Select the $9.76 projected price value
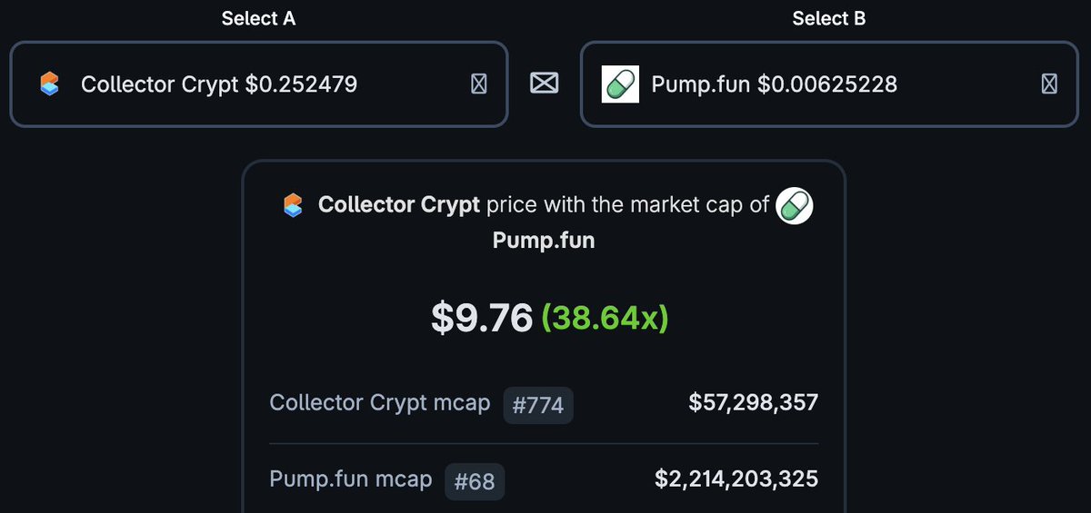Image resolution: width=1091 pixels, height=513 pixels. point(481,318)
